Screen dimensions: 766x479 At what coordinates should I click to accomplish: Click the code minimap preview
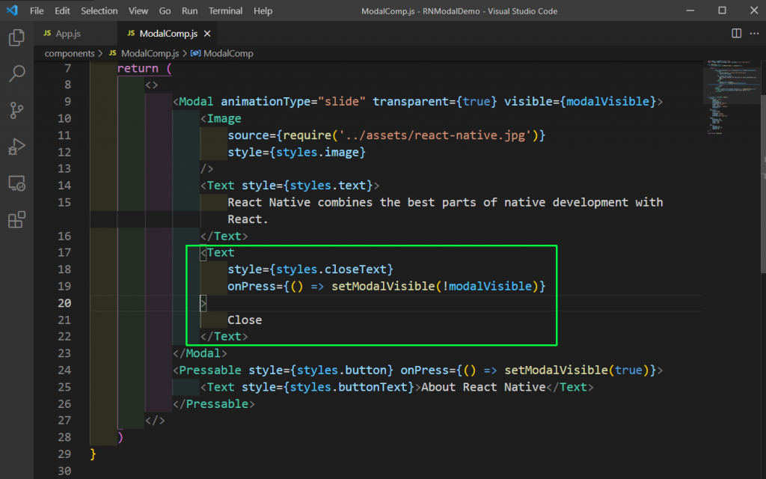click(732, 97)
